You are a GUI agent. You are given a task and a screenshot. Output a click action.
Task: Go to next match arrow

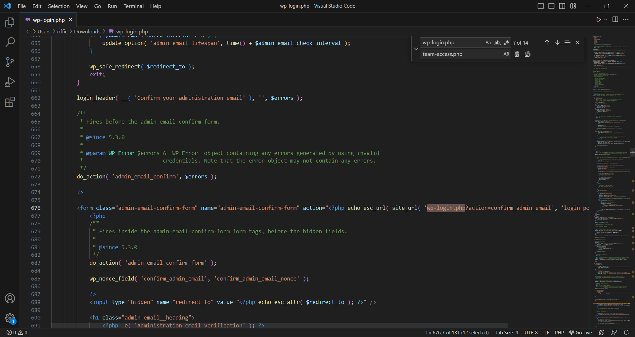point(557,42)
